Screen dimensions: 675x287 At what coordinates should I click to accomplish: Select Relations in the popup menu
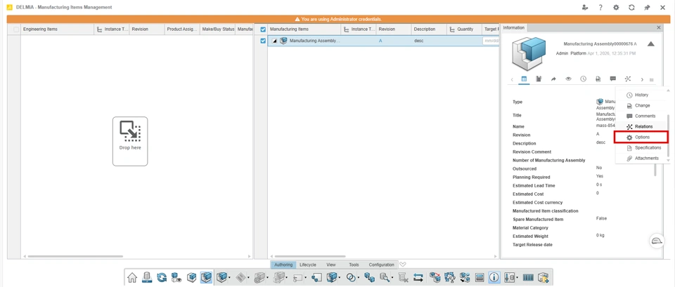(x=641, y=126)
